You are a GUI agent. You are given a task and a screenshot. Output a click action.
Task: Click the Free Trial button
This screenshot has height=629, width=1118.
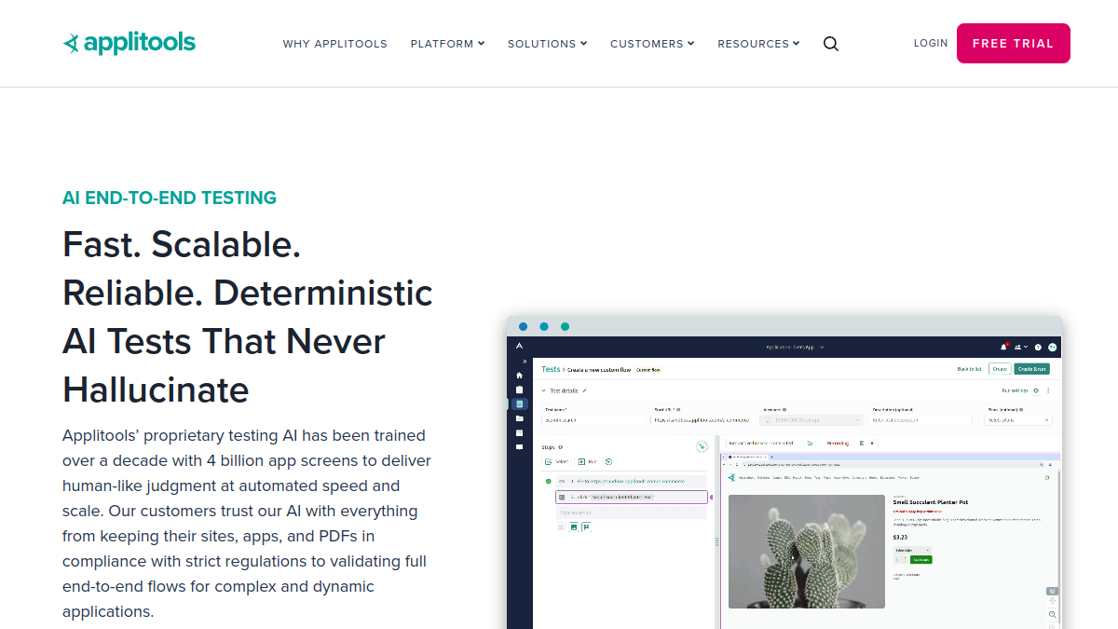click(x=1014, y=43)
